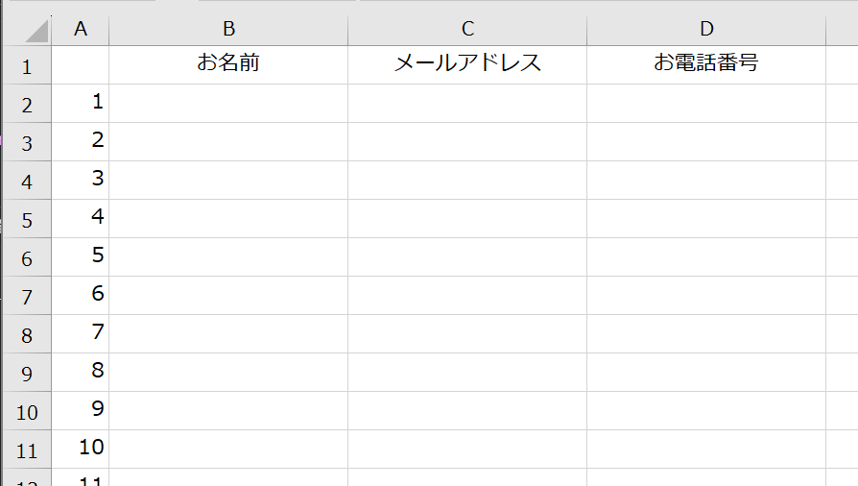Select row 8 header
Image resolution: width=858 pixels, height=486 pixels.
pos(26,335)
